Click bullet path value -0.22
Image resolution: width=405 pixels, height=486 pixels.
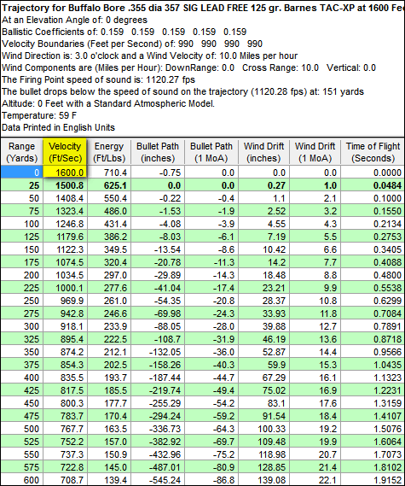158,198
